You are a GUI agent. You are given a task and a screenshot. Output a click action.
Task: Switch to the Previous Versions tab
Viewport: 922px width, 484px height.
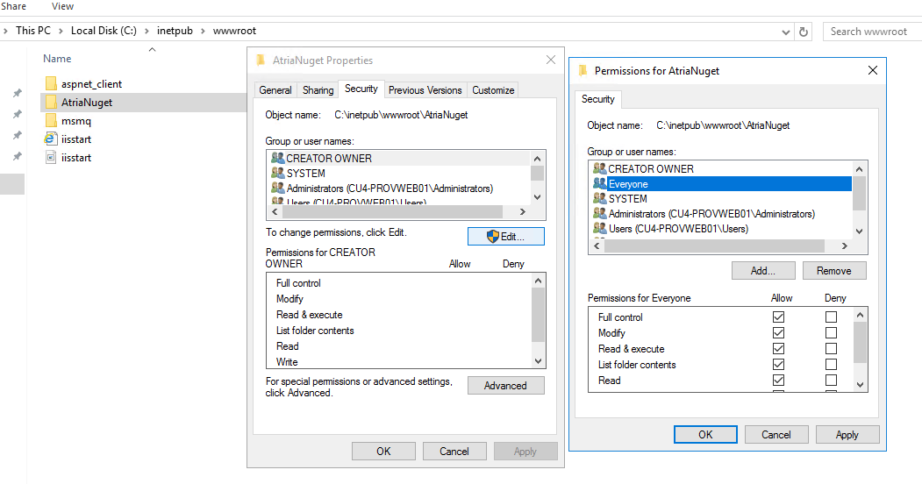pyautogui.click(x=425, y=89)
